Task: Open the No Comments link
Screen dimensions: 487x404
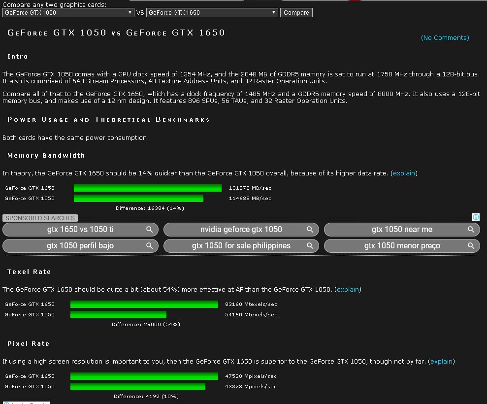Action: click(x=445, y=37)
